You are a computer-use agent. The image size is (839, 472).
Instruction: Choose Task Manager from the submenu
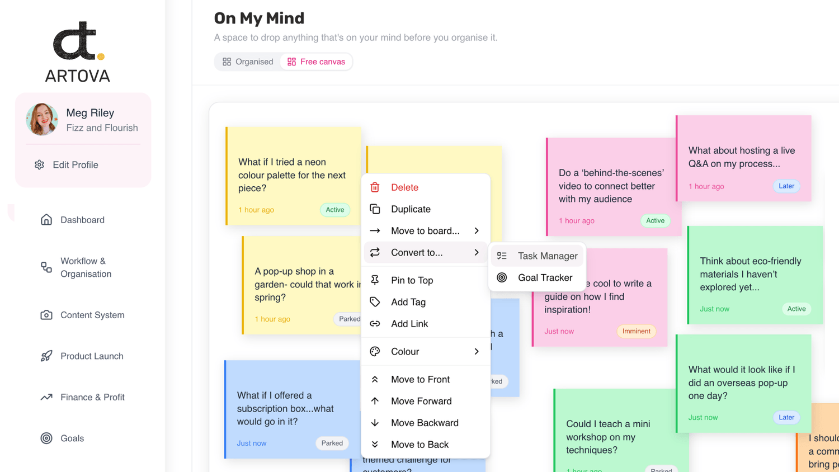pyautogui.click(x=547, y=256)
